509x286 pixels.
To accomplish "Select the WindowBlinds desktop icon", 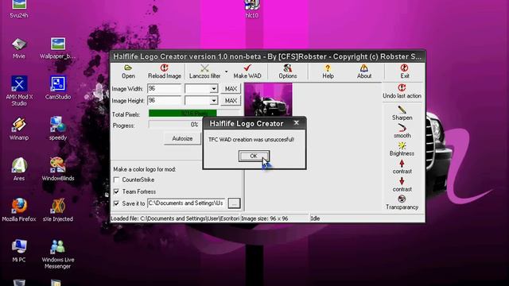I will pos(58,169).
